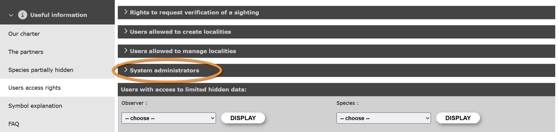This screenshot has width=558, height=132.
Task: Expand Users allowed to manage localities section
Action: pos(183,51)
